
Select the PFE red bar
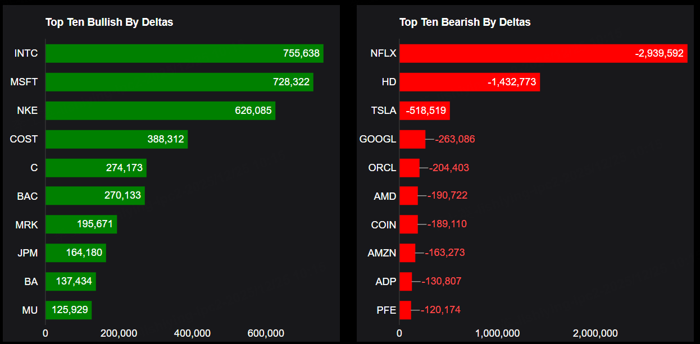click(x=405, y=310)
